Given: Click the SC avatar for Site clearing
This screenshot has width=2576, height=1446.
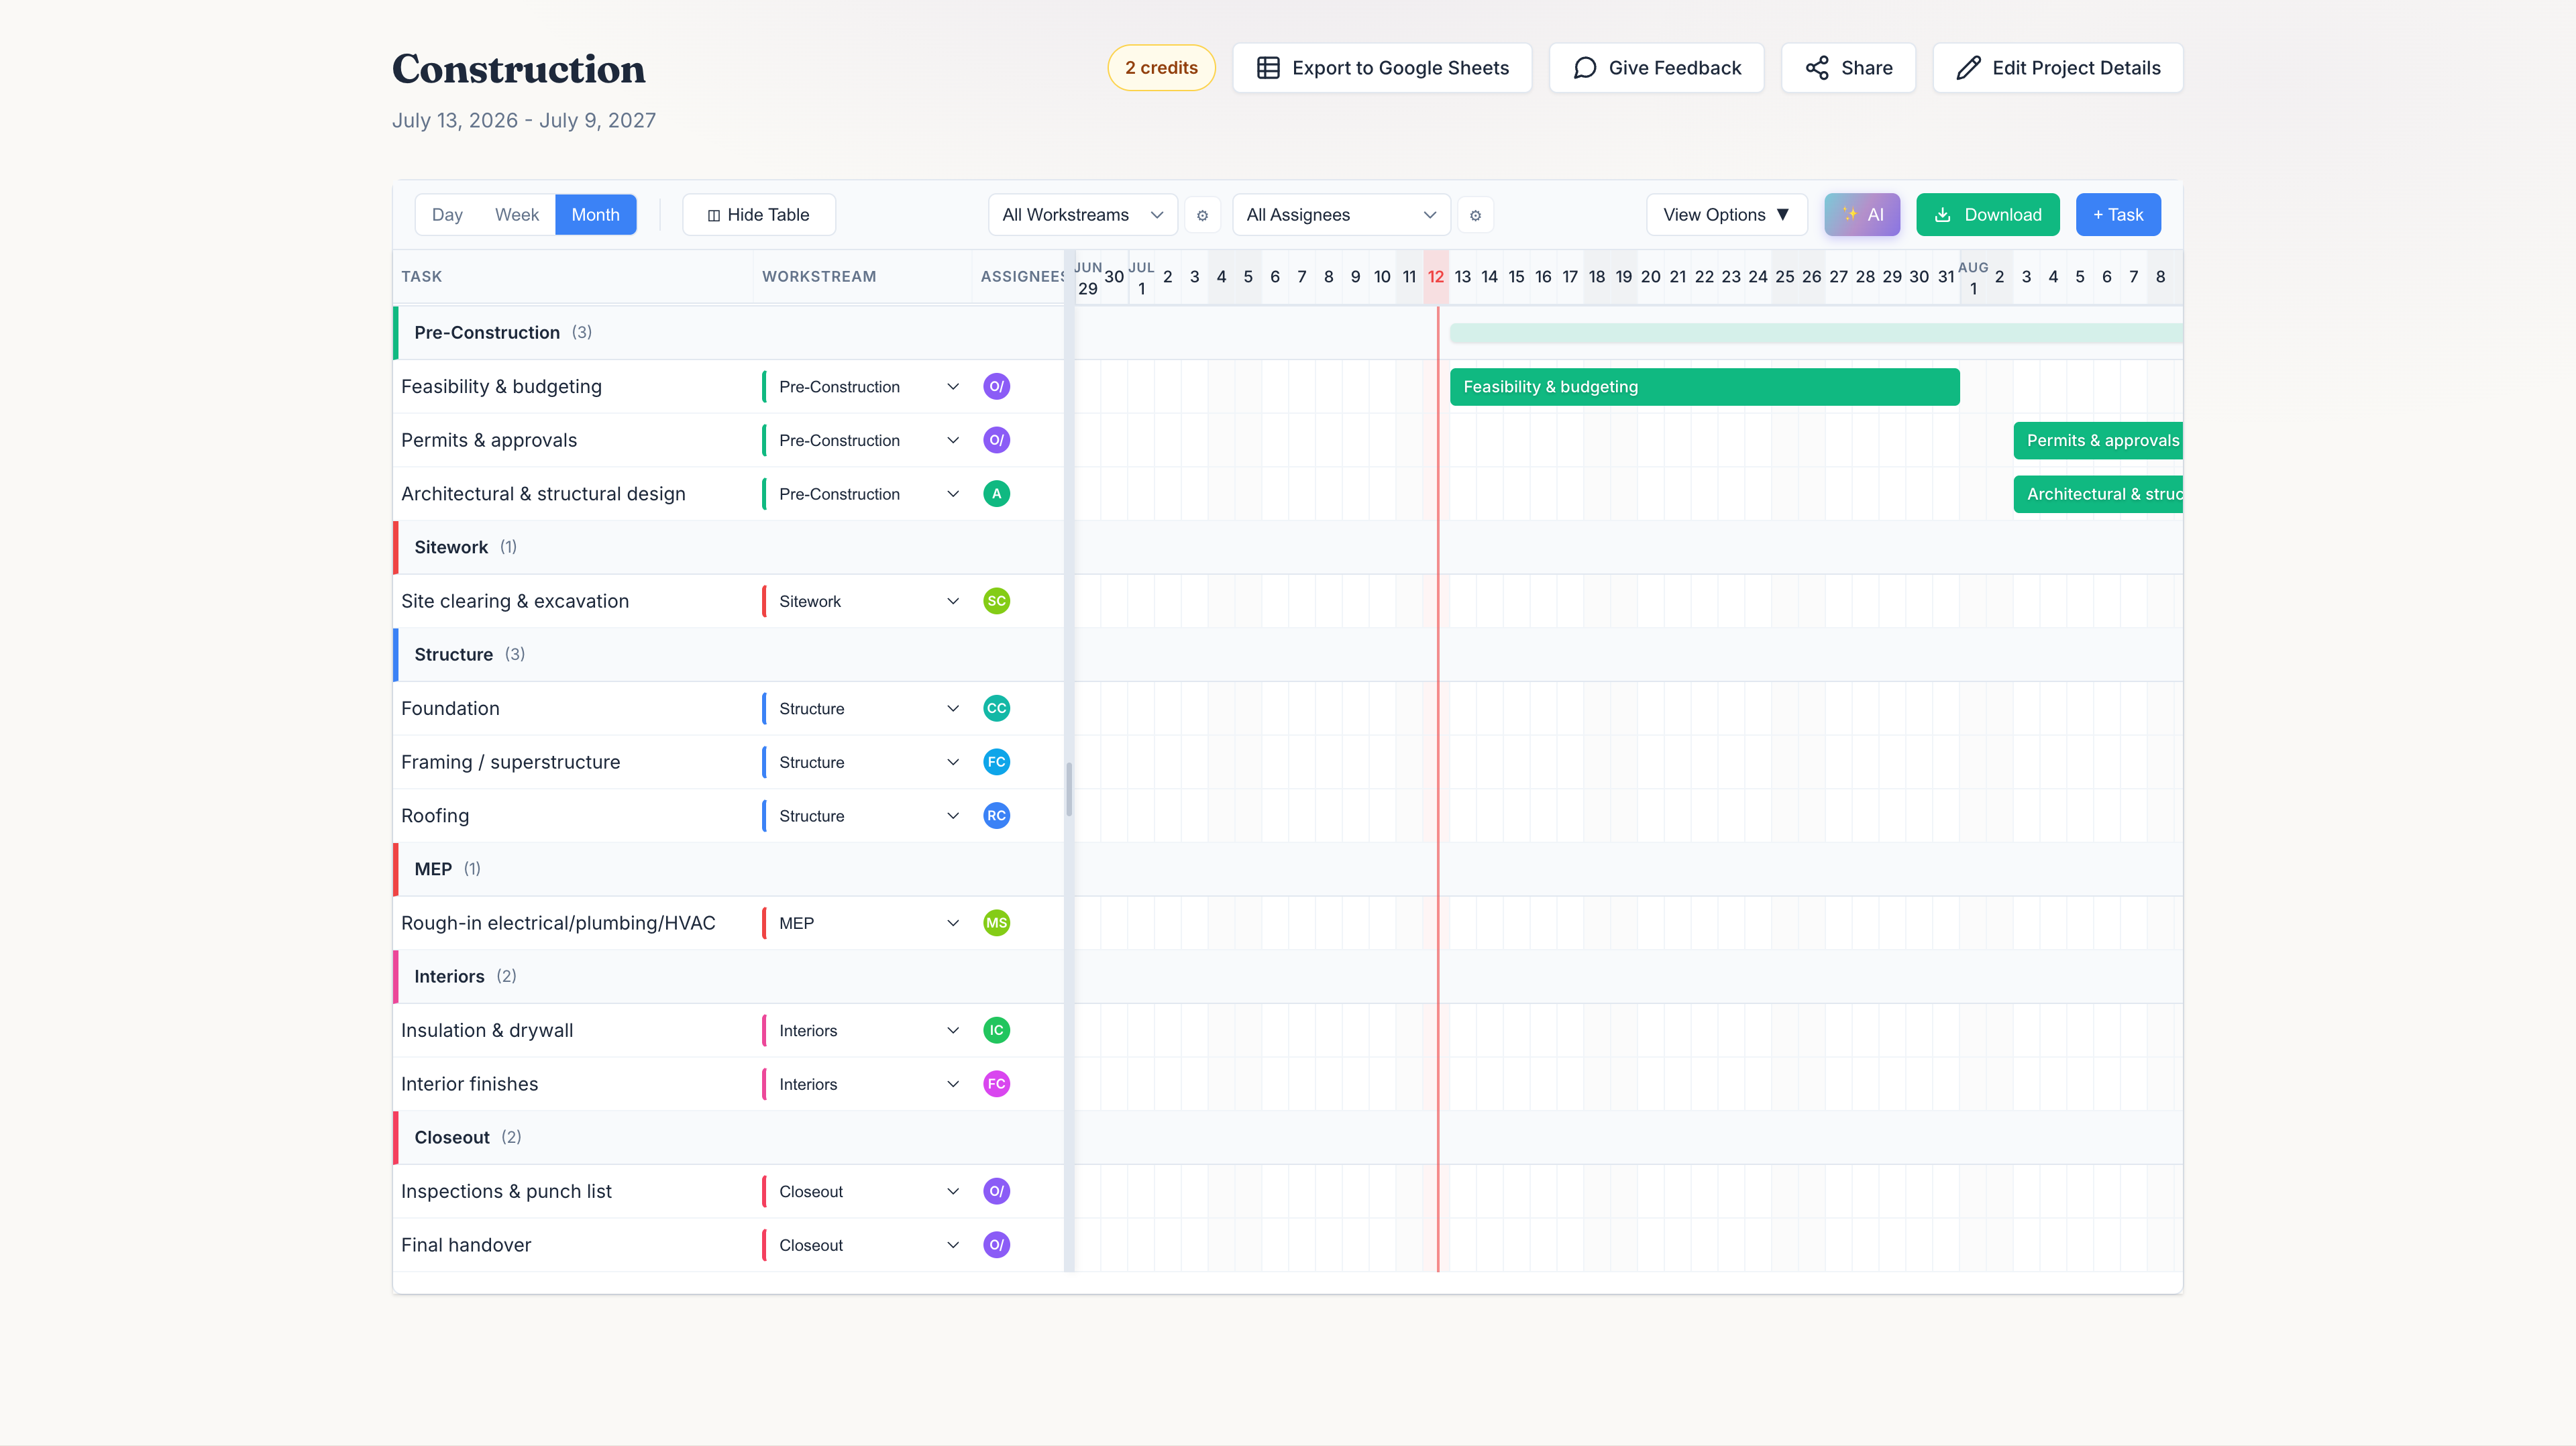Looking at the screenshot, I should pyautogui.click(x=996, y=601).
